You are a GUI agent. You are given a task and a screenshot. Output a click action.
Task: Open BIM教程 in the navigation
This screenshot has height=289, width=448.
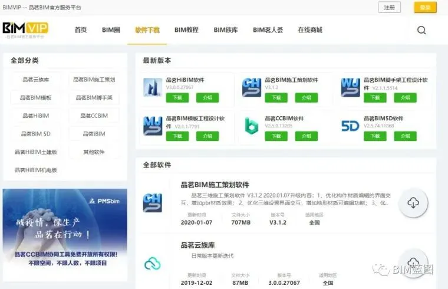tap(186, 29)
